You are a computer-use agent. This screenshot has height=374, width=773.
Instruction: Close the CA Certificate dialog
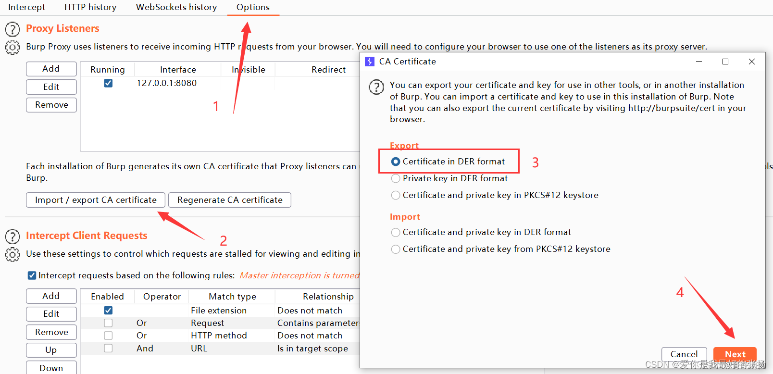[x=752, y=62]
